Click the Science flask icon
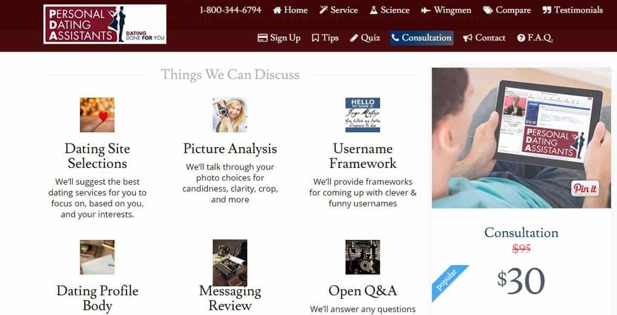617x315 pixels. pyautogui.click(x=374, y=10)
